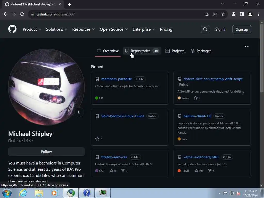Click the 7 stars on Void-Bedrock-Linux-Guide
264x198 pixels.
click(98, 139)
